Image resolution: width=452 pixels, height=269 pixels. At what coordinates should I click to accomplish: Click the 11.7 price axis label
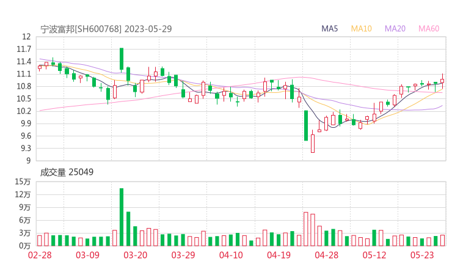pyautogui.click(x=24, y=49)
